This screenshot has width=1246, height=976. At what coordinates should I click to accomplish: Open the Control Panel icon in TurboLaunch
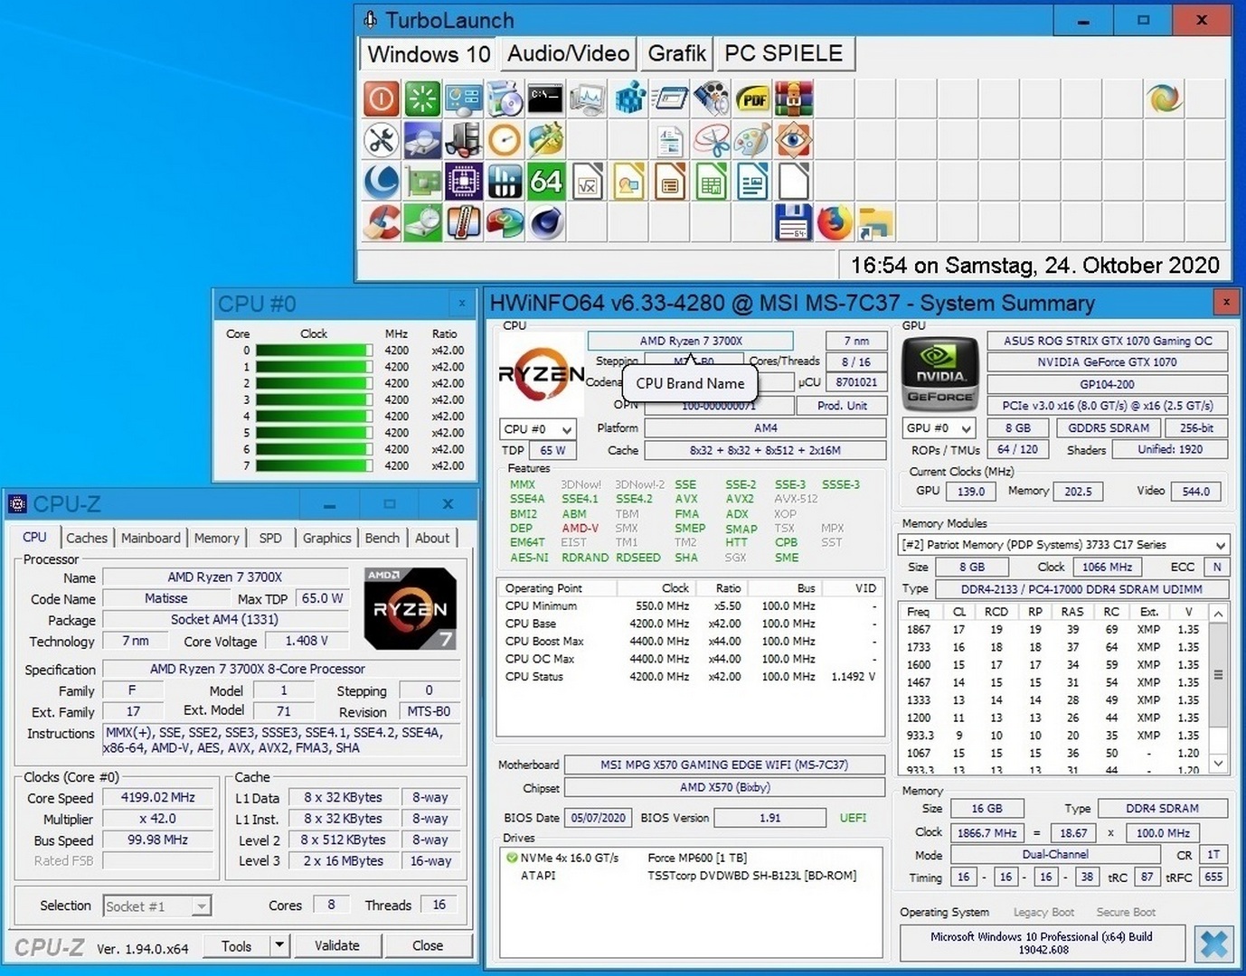click(463, 99)
